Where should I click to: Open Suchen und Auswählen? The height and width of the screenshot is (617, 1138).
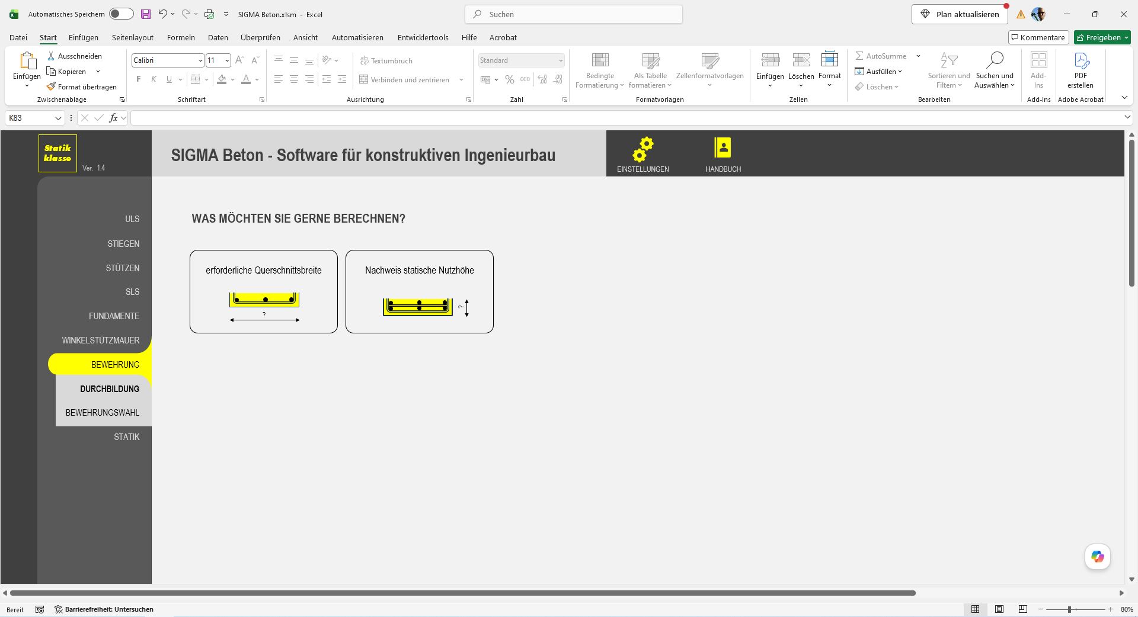coord(995,70)
